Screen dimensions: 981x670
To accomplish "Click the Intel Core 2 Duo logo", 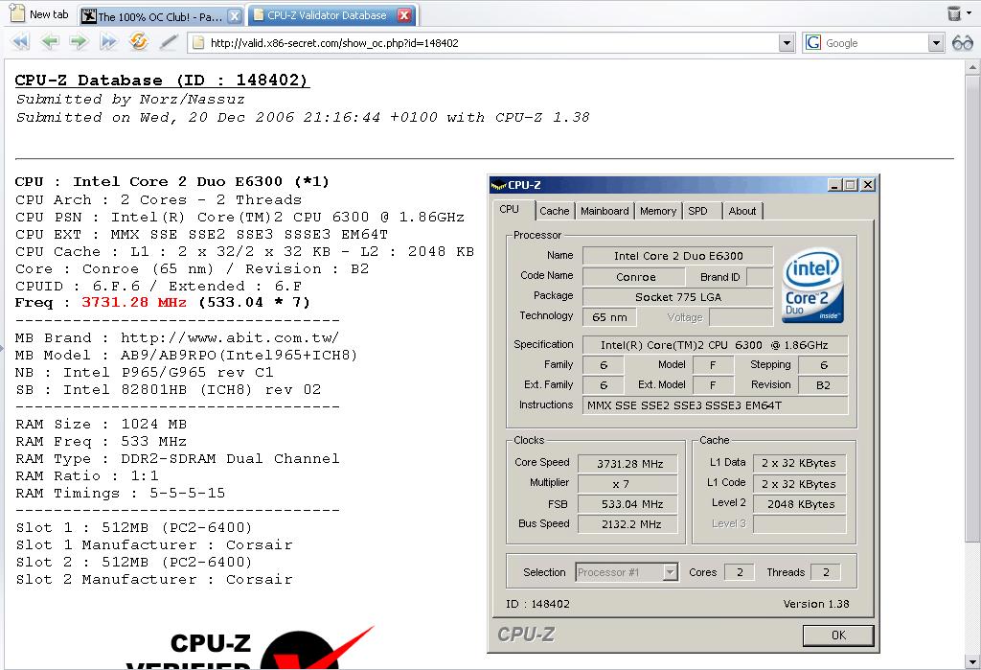I will [x=812, y=286].
